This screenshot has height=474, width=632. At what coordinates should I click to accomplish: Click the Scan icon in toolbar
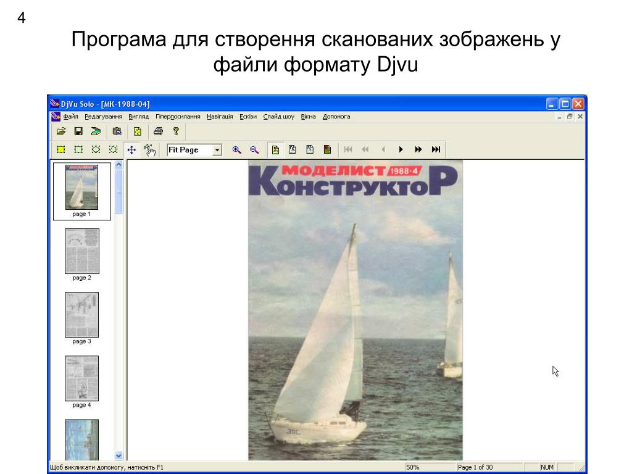pyautogui.click(x=96, y=131)
